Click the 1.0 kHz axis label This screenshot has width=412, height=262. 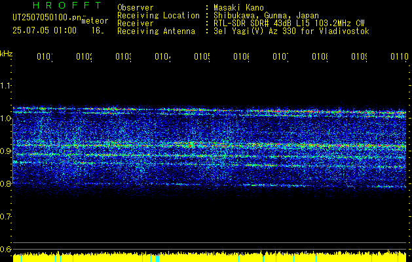point(5,119)
